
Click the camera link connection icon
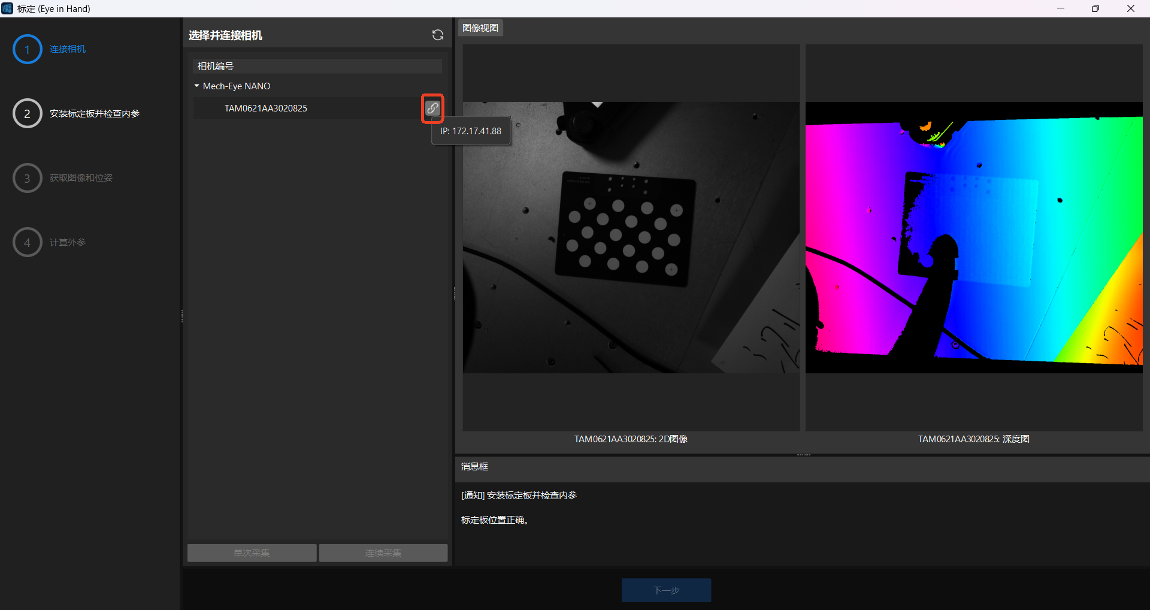[432, 108]
